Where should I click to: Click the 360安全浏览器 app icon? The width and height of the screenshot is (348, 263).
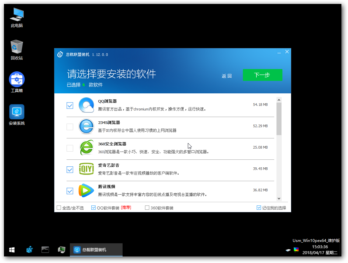86,147
